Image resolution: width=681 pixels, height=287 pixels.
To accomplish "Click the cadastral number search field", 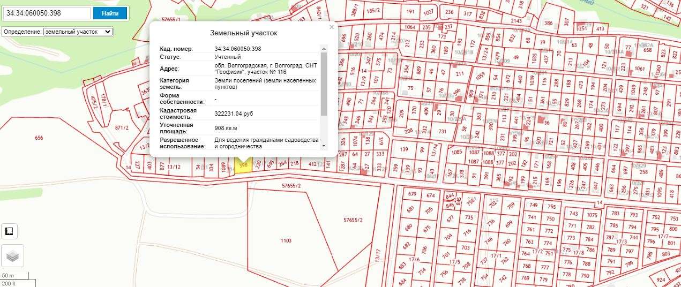I will tap(46, 13).
